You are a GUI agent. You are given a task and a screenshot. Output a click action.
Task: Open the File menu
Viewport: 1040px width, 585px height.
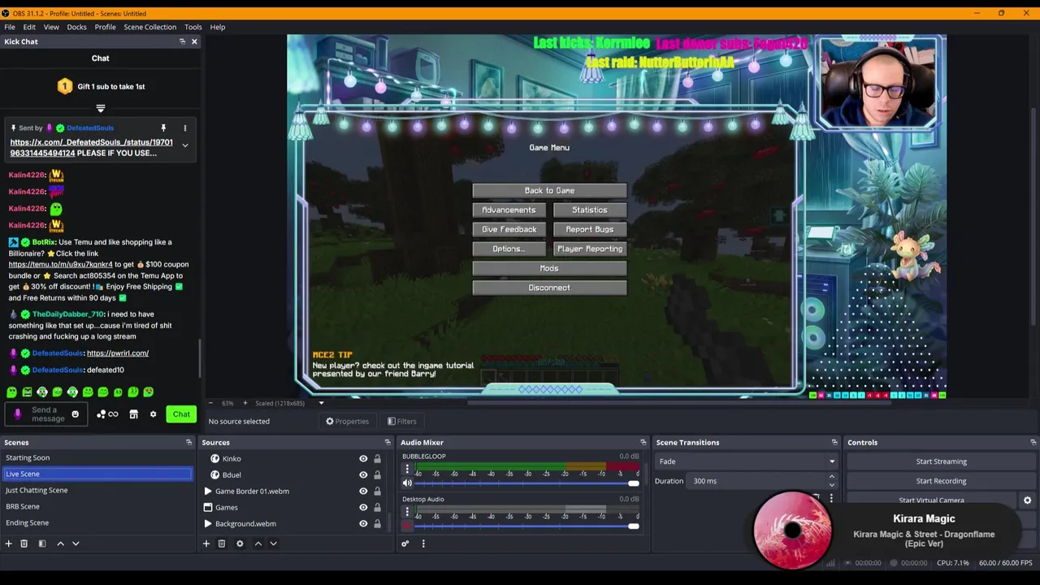pos(10,27)
